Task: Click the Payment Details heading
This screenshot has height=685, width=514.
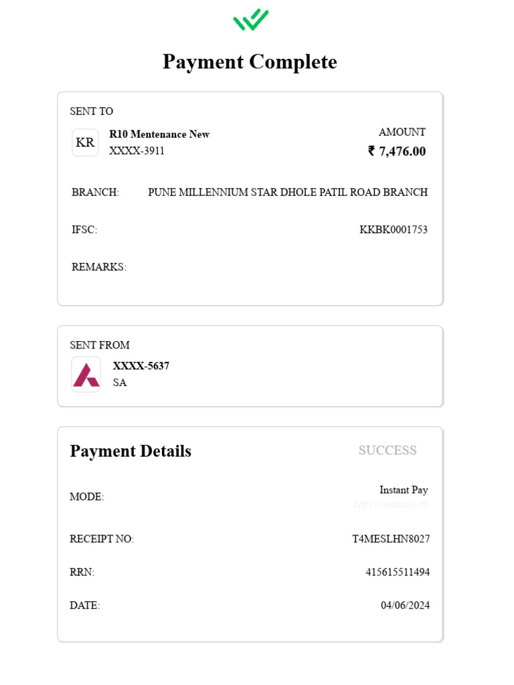Action: [131, 452]
